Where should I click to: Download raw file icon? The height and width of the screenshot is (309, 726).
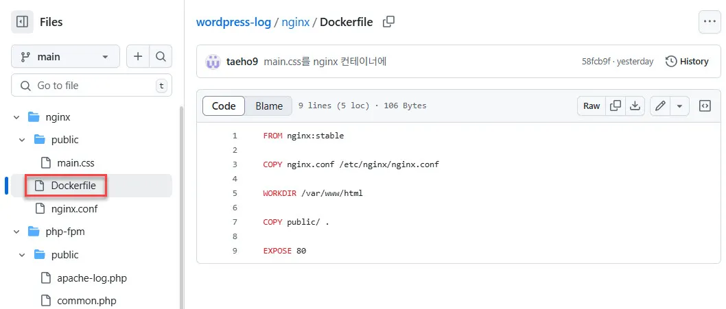coord(635,106)
